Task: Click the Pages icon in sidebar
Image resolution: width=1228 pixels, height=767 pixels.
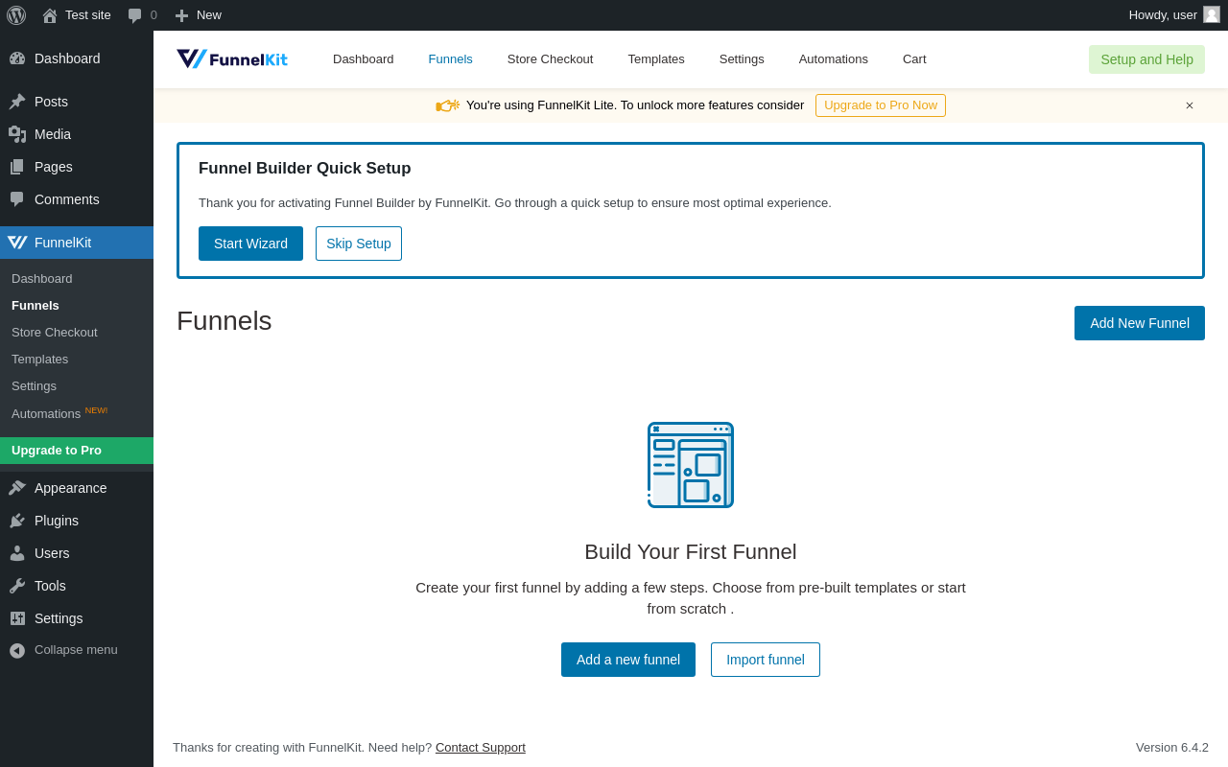Action: (x=17, y=167)
